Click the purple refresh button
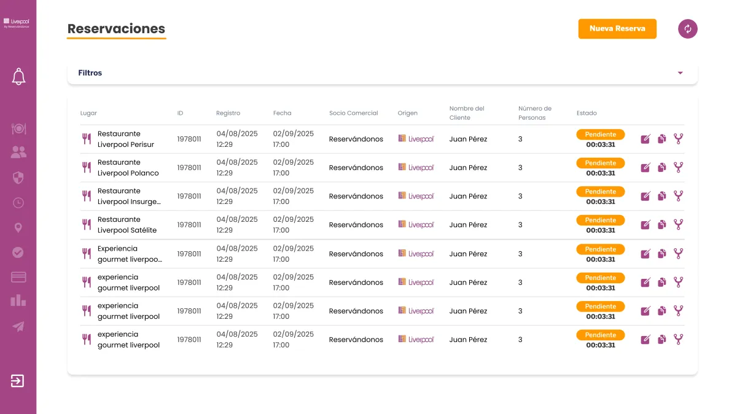 click(x=688, y=29)
